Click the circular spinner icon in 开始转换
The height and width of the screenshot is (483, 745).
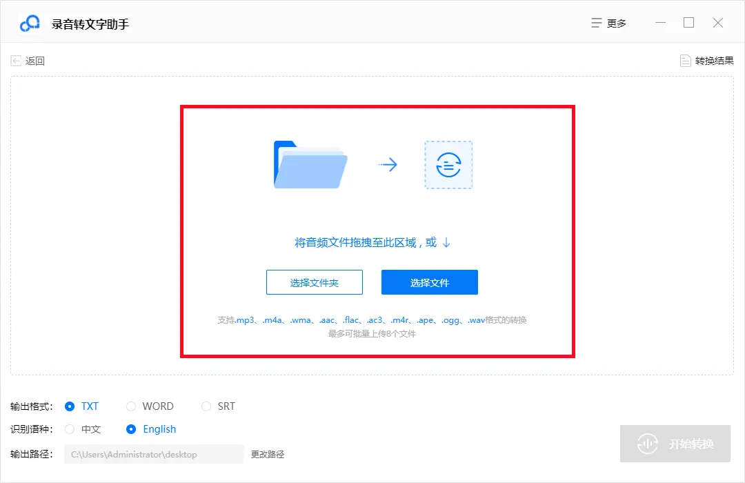(648, 444)
